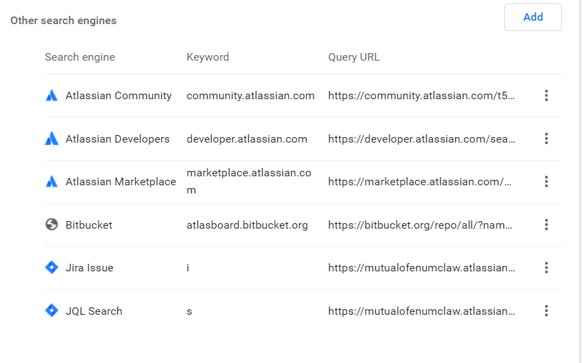Click the bitbucket.org/repo query URL

[420, 225]
